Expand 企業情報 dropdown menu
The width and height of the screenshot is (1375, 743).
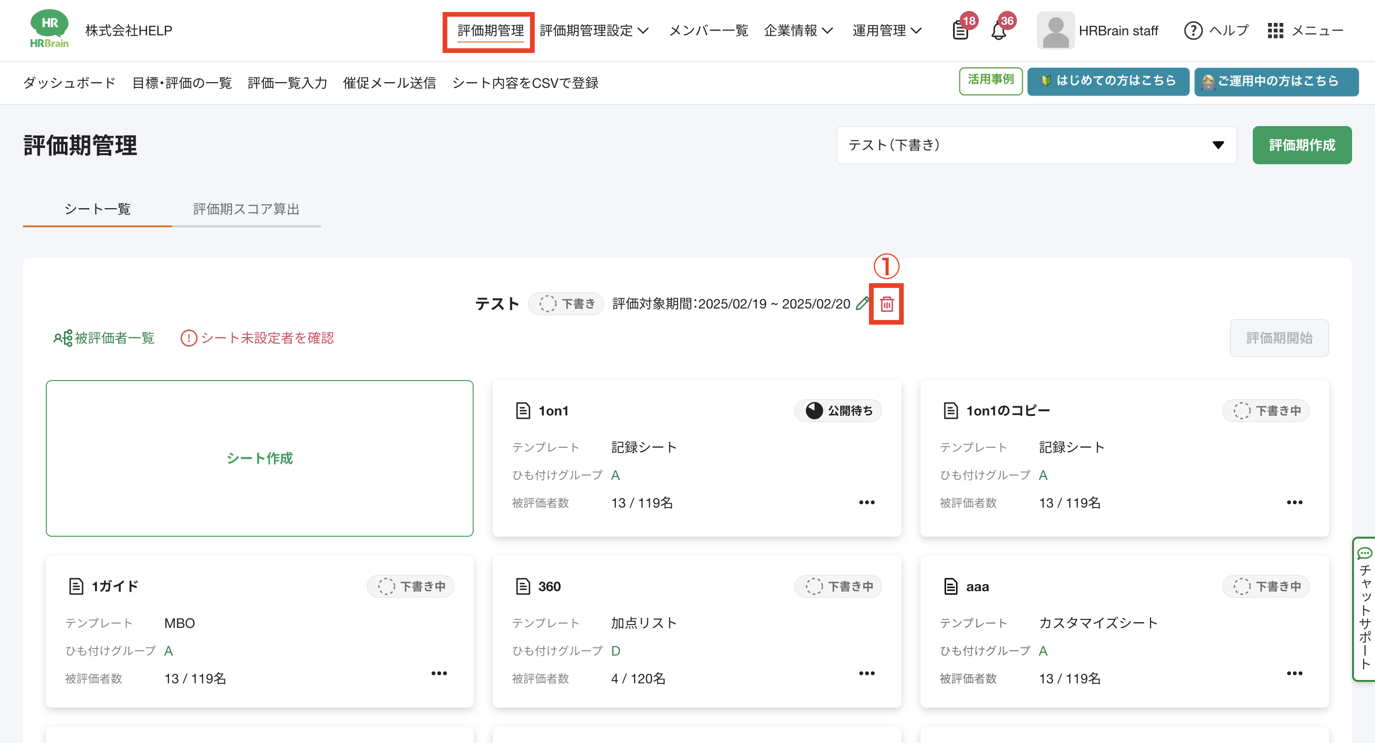pos(798,31)
